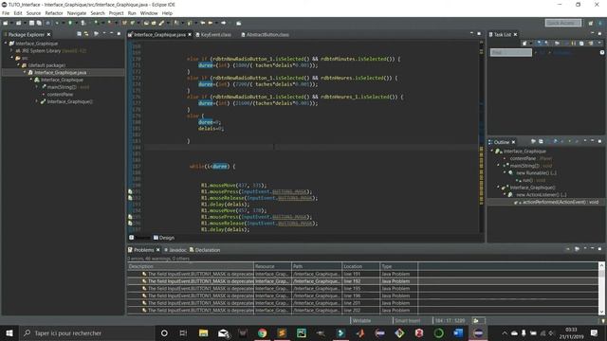The width and height of the screenshot is (607, 341).
Task: Collapse the Interface_Graphique project node
Action: point(6,44)
